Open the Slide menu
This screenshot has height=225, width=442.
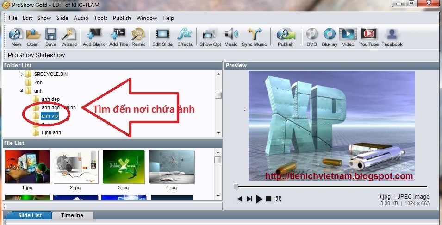62,18
